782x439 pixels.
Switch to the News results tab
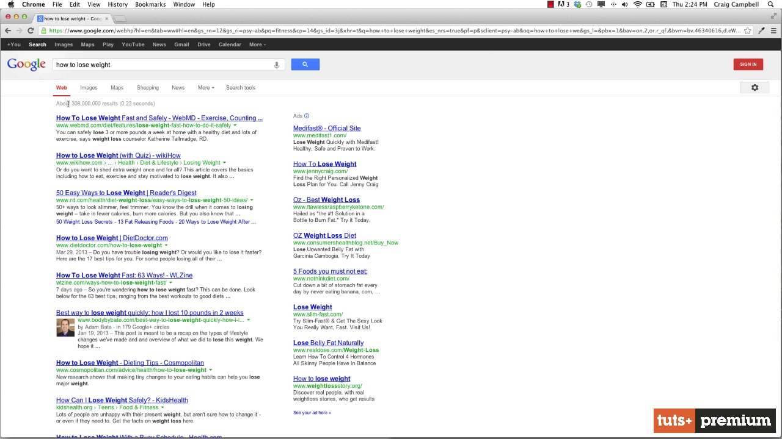pyautogui.click(x=178, y=88)
